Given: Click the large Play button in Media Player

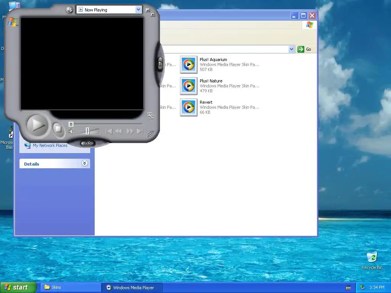Looking at the screenshot, I should coord(37,125).
